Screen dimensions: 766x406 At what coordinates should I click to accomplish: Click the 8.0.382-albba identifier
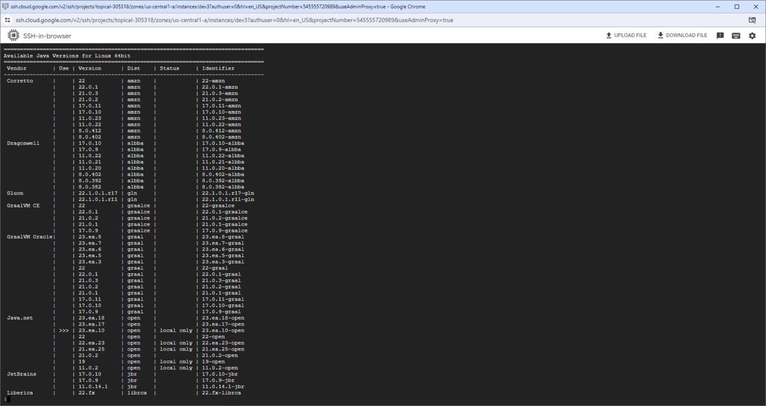(x=223, y=187)
